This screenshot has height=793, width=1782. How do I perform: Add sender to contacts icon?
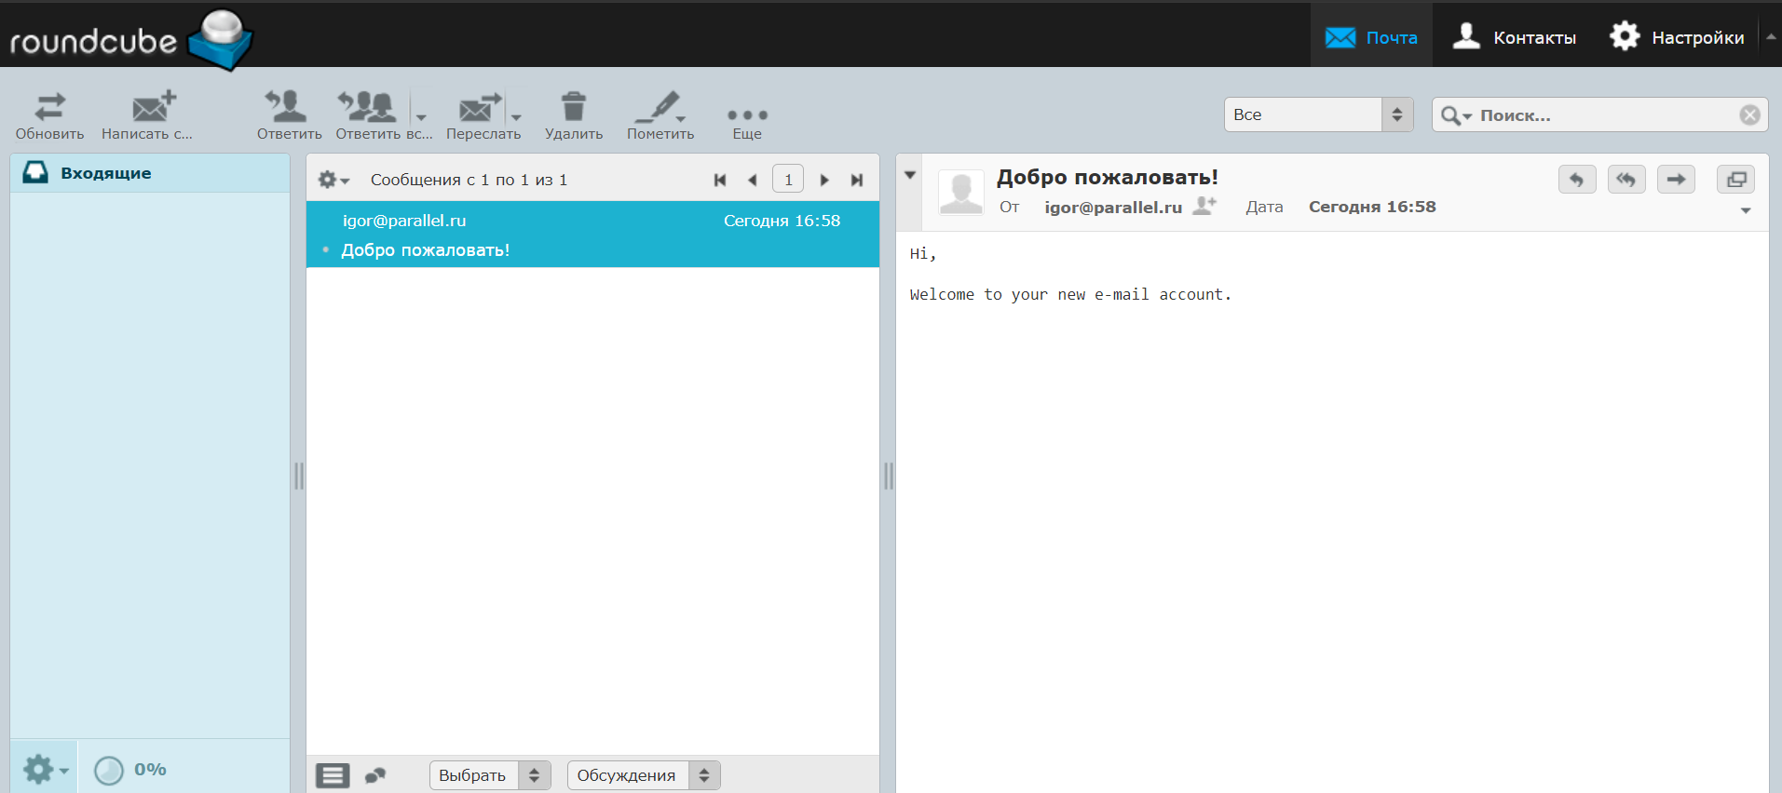click(x=1204, y=206)
